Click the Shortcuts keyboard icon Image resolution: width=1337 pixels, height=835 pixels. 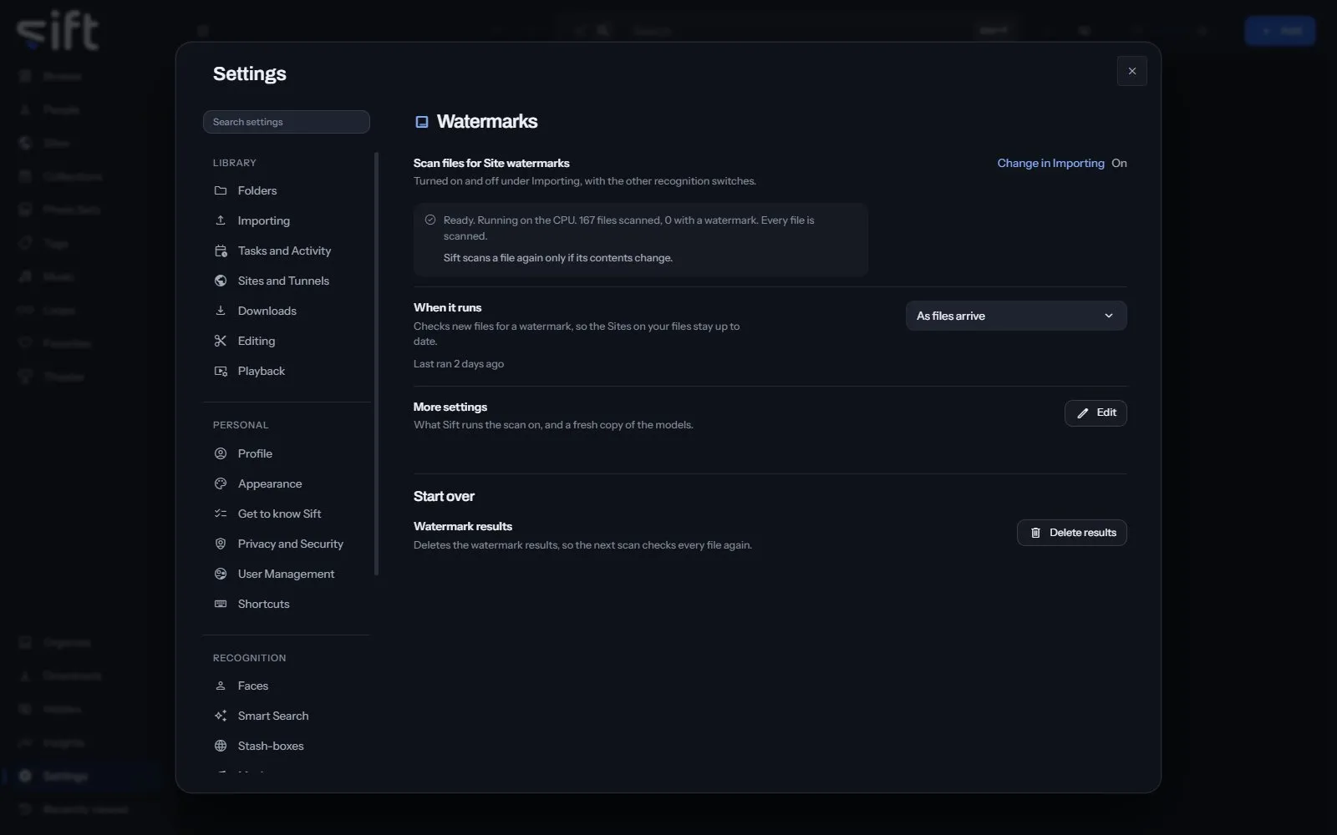pyautogui.click(x=221, y=604)
